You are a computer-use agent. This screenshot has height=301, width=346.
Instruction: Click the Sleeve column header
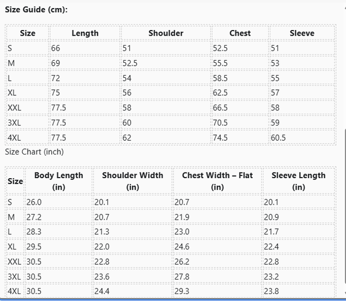(x=302, y=33)
